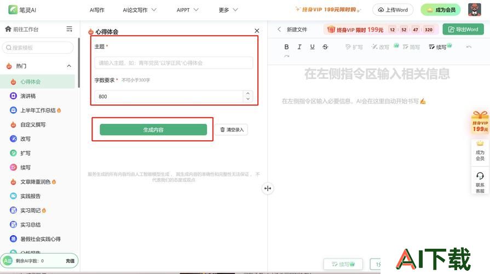Toggle italic formatting
The image size is (490, 274).
click(x=299, y=47)
